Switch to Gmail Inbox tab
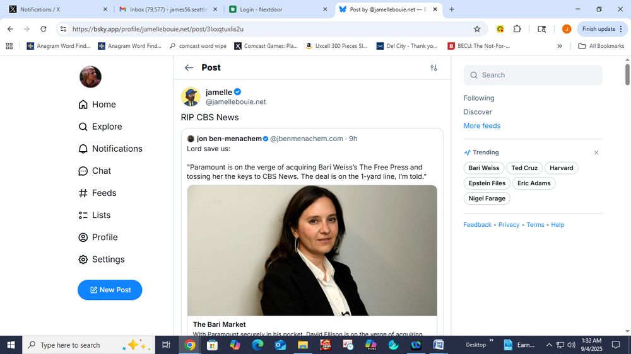 click(x=168, y=9)
